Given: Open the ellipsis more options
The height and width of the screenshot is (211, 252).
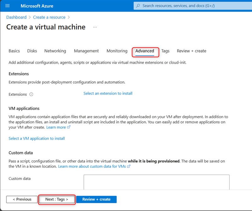Looking at the screenshot, I should tap(95, 27).
